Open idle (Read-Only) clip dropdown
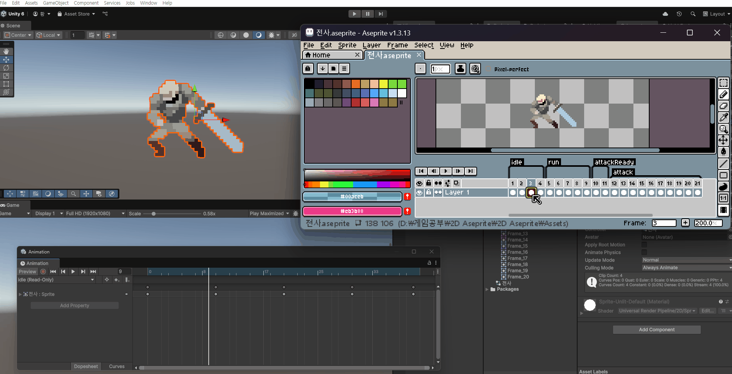 [x=56, y=280]
